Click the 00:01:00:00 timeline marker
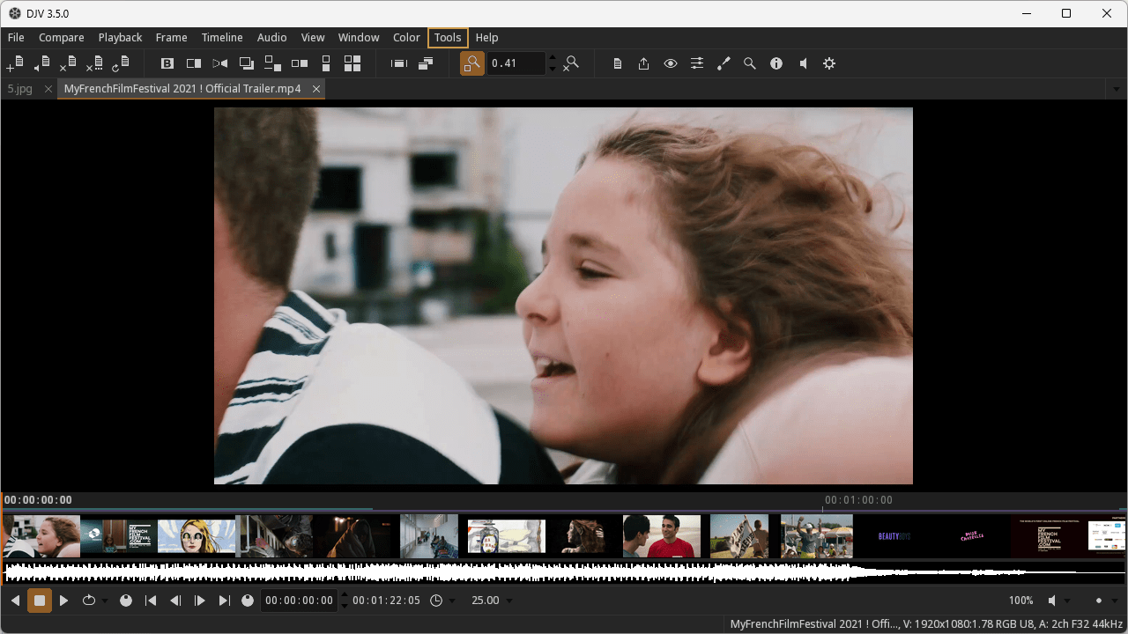1128x634 pixels. pyautogui.click(x=858, y=500)
